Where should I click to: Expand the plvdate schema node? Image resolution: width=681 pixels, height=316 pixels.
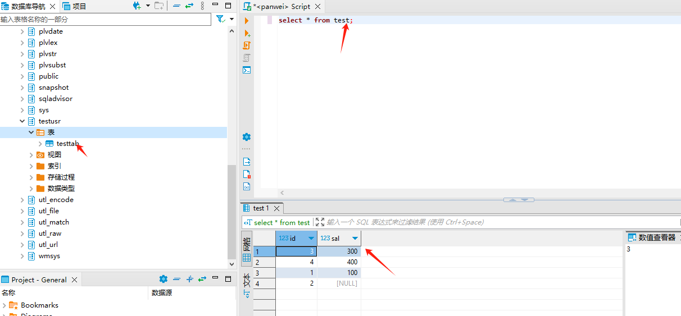click(22, 31)
